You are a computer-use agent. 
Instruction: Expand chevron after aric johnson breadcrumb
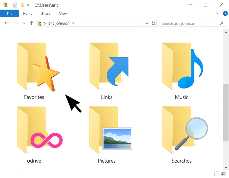73,23
